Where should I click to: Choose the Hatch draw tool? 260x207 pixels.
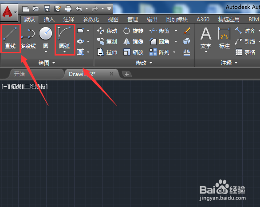80,52
